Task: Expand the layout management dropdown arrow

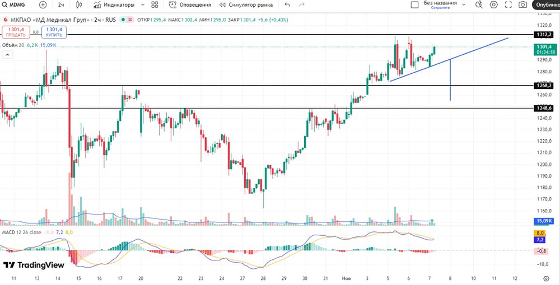Action: (464, 4)
